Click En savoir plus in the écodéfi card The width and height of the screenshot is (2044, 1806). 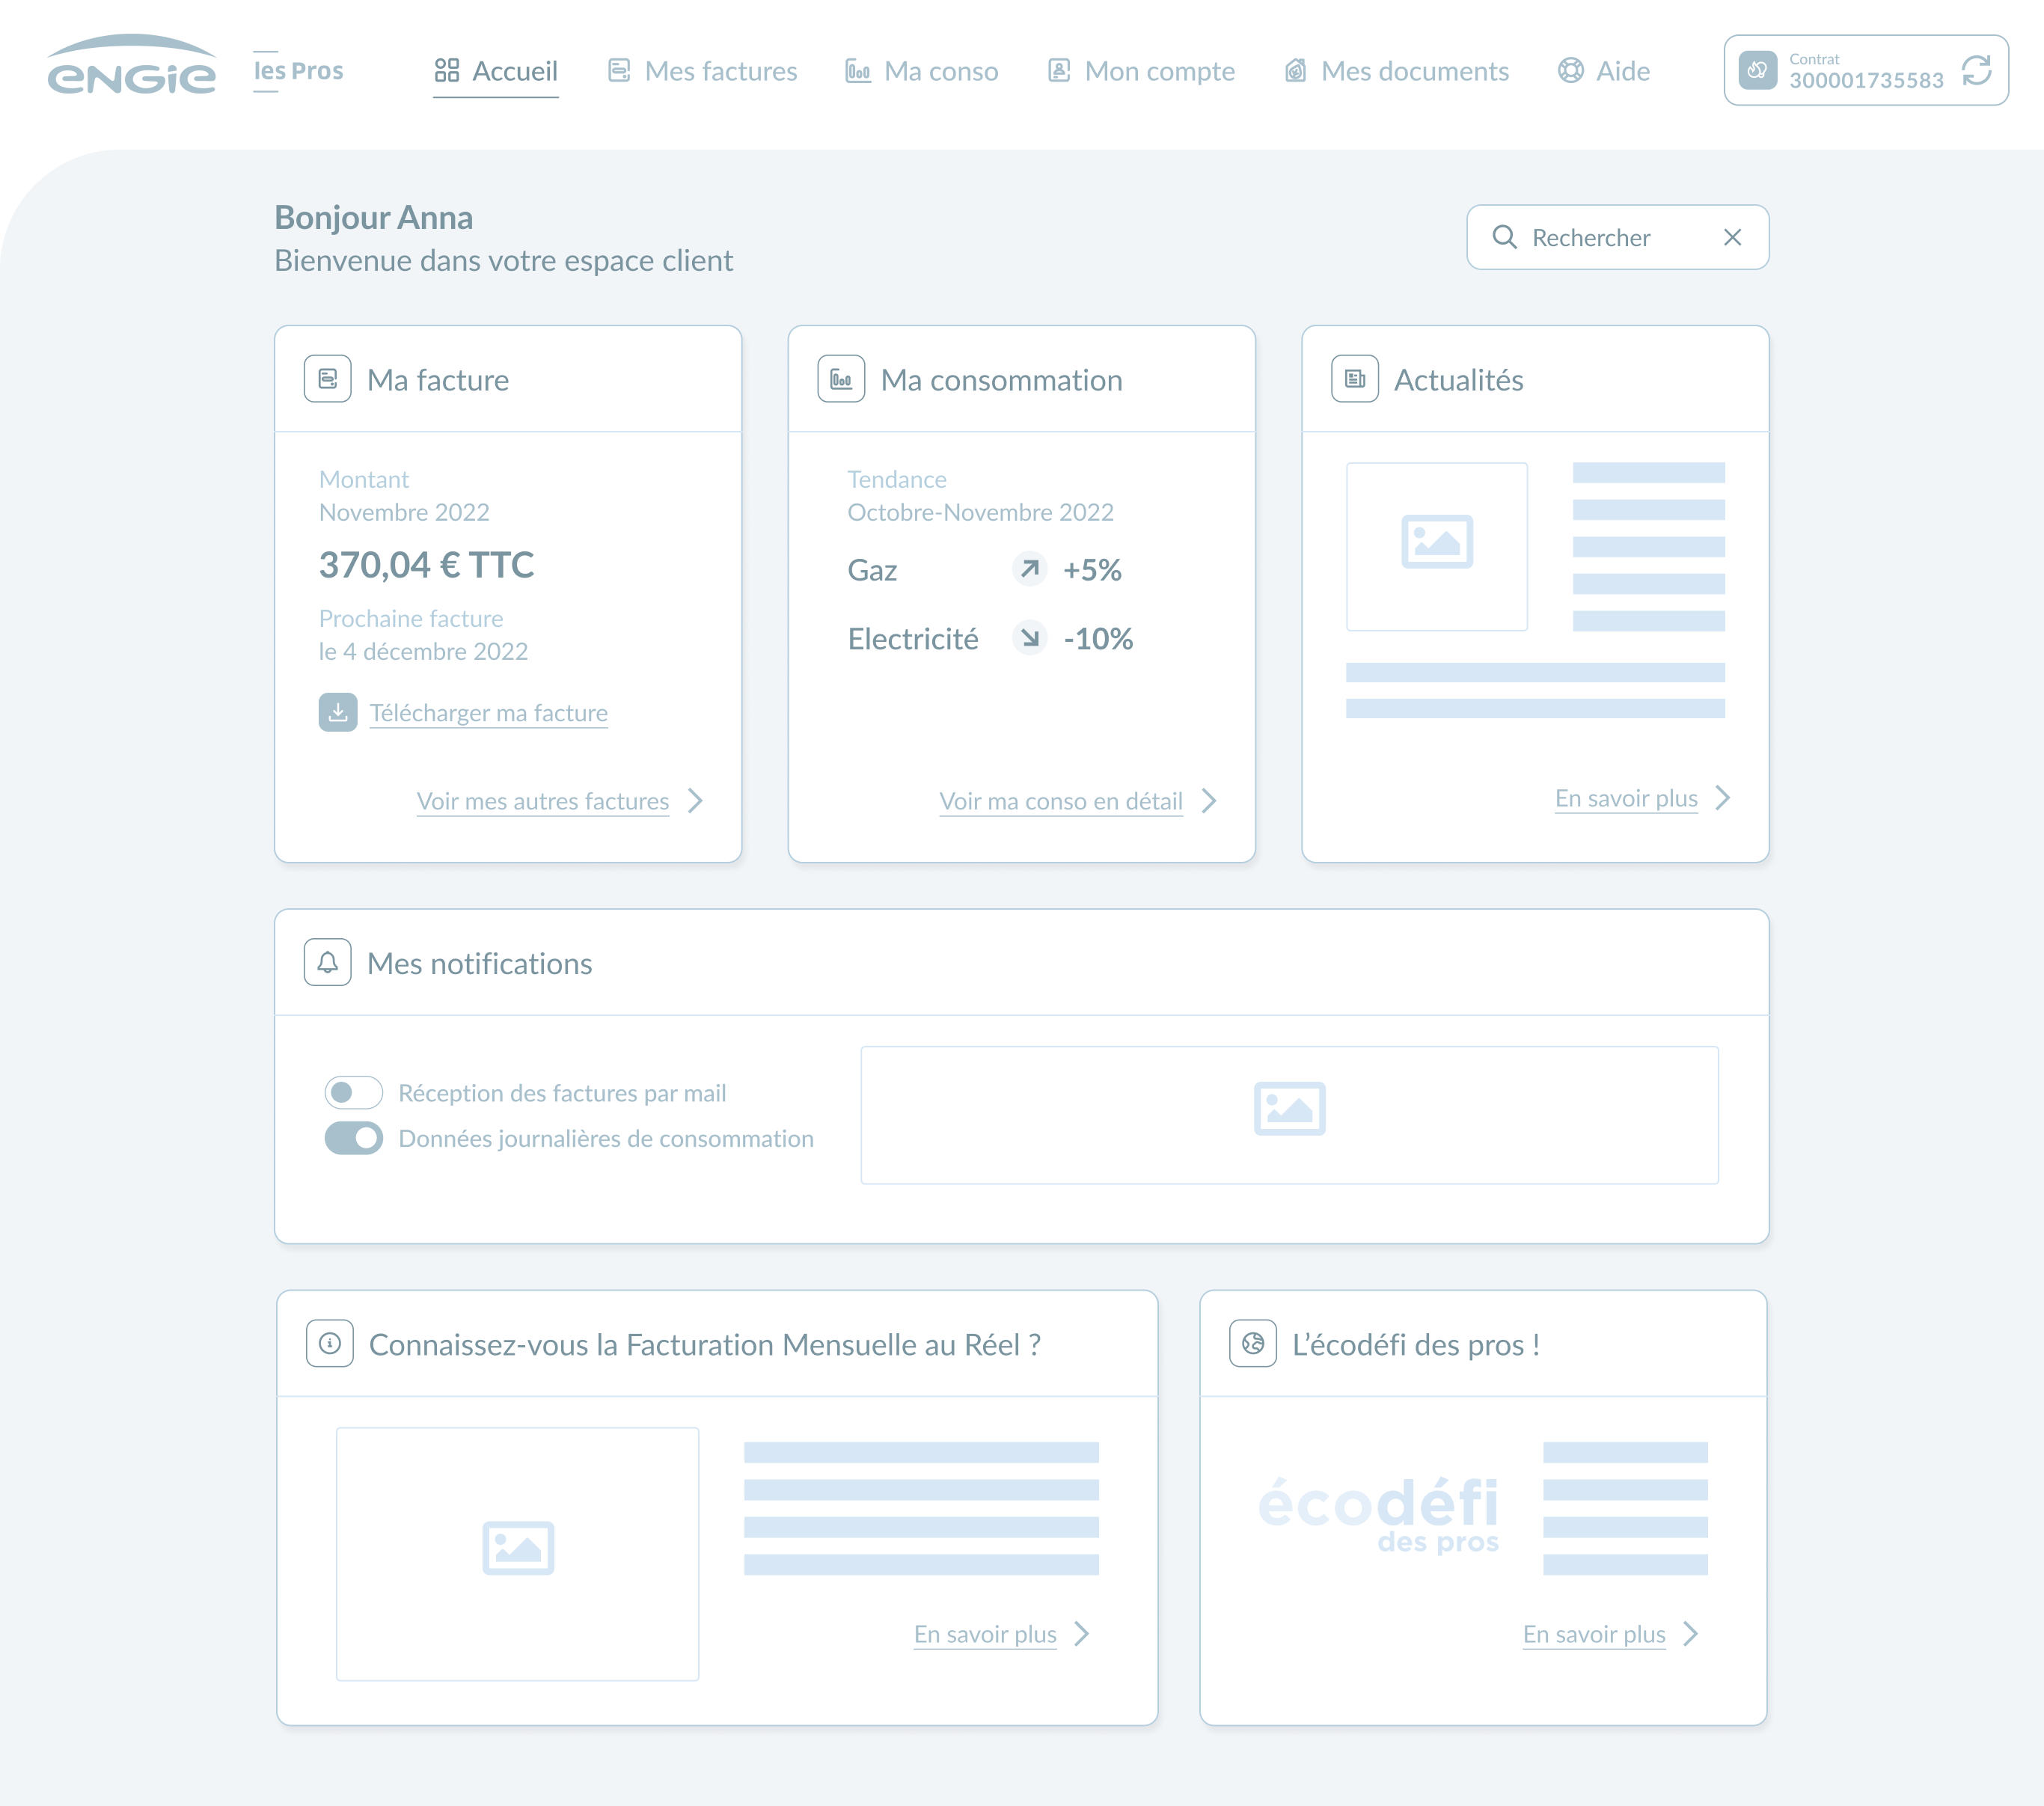tap(1593, 1633)
